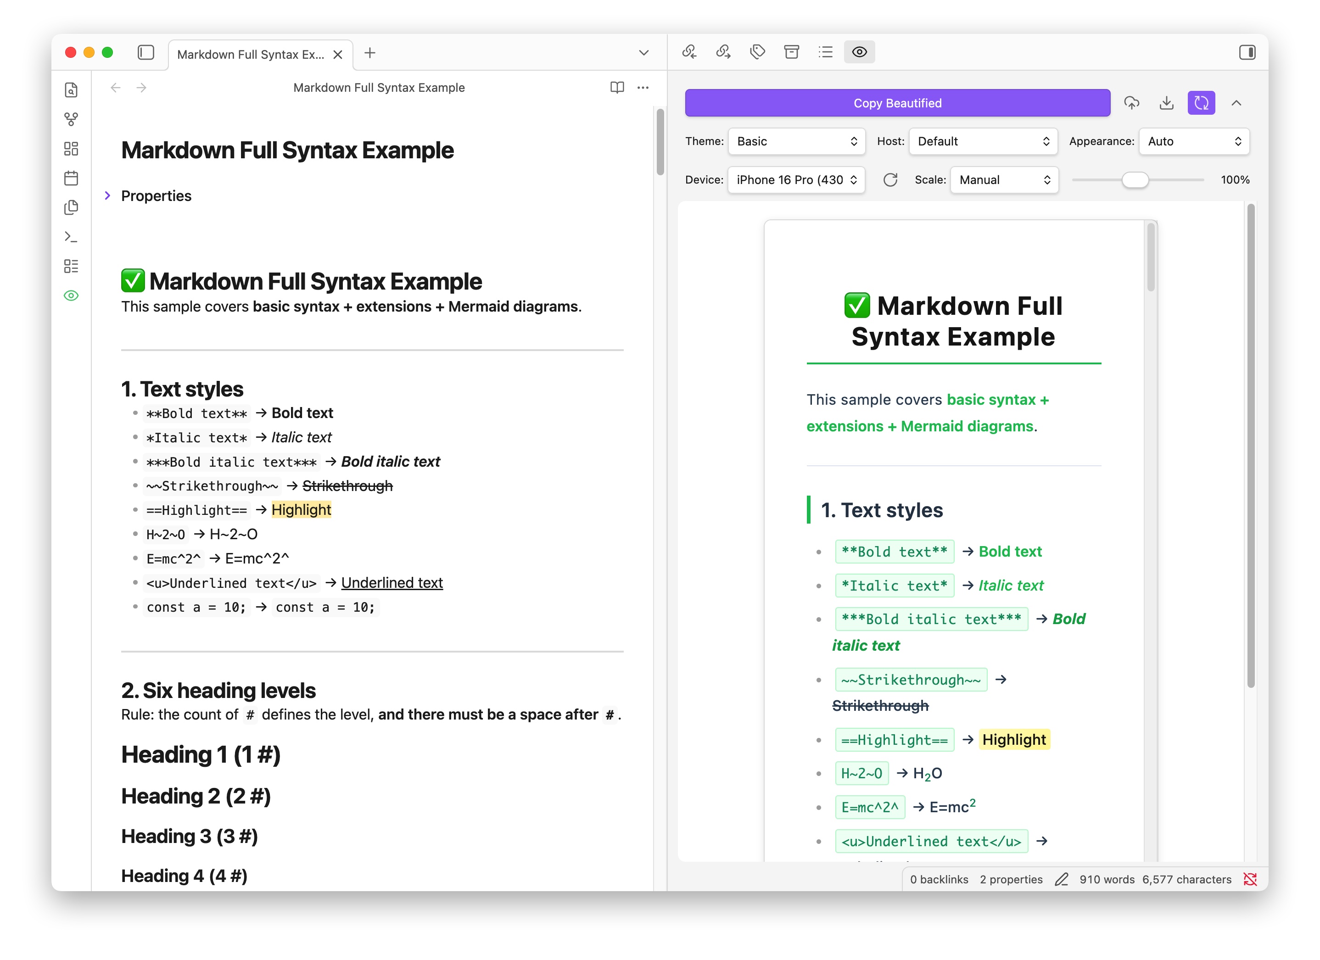1320x960 pixels.
Task: Toggle the eye preview button in toolbar
Action: click(x=859, y=52)
